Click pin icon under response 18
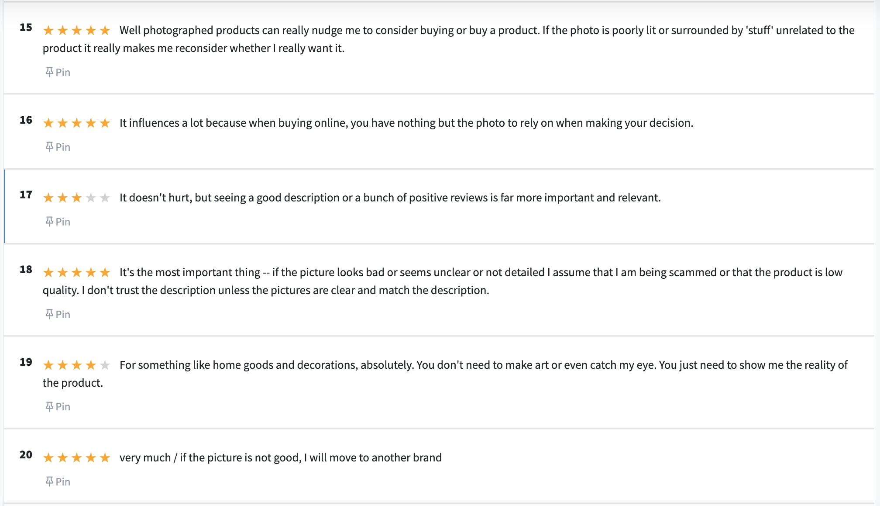 pos(49,314)
